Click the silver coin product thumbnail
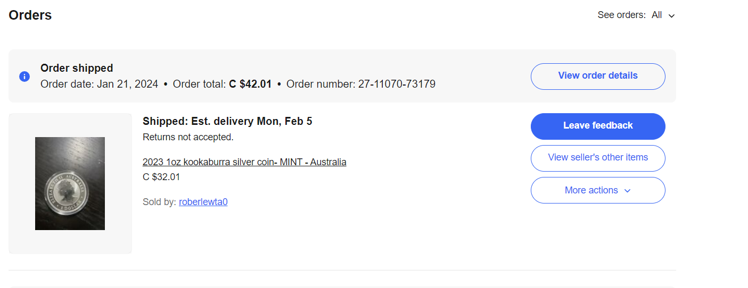The image size is (748, 288). tap(70, 183)
